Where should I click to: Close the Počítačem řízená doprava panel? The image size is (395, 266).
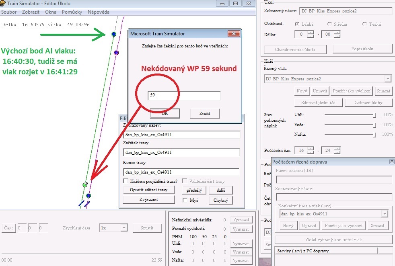391,162
